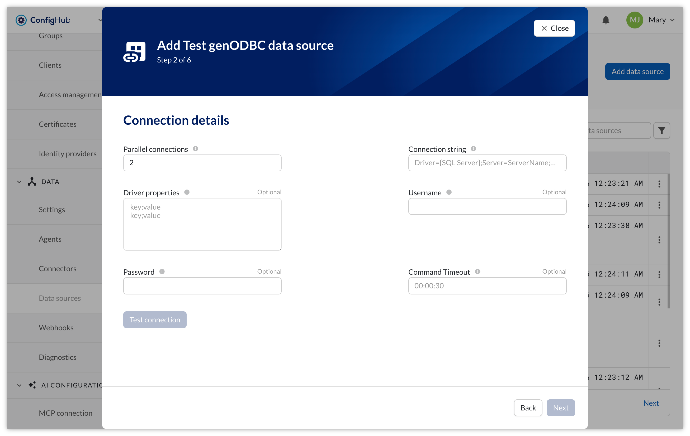
Task: Click the DATA section network icon
Action: pos(32,182)
